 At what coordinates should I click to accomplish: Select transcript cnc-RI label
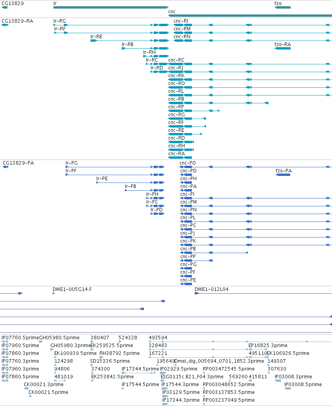coord(181,21)
